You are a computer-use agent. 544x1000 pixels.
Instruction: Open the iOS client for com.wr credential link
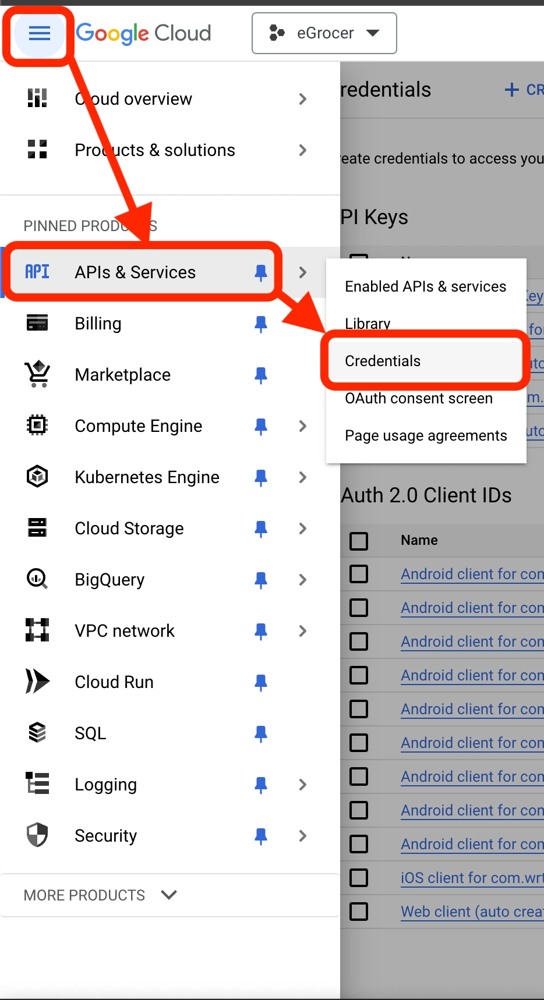(x=472, y=878)
